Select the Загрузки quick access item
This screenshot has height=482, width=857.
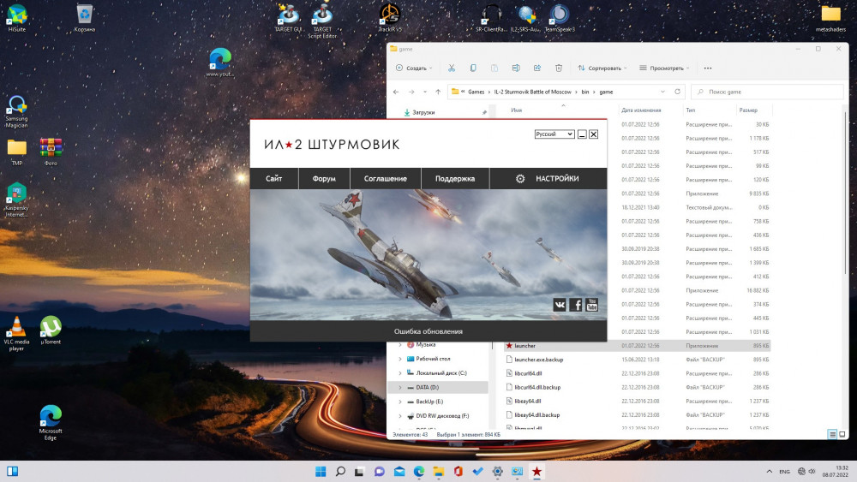click(x=423, y=112)
